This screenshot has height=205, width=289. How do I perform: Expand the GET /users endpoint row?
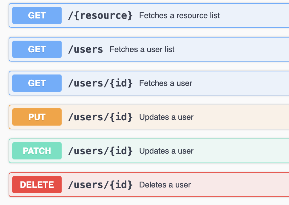185,49
